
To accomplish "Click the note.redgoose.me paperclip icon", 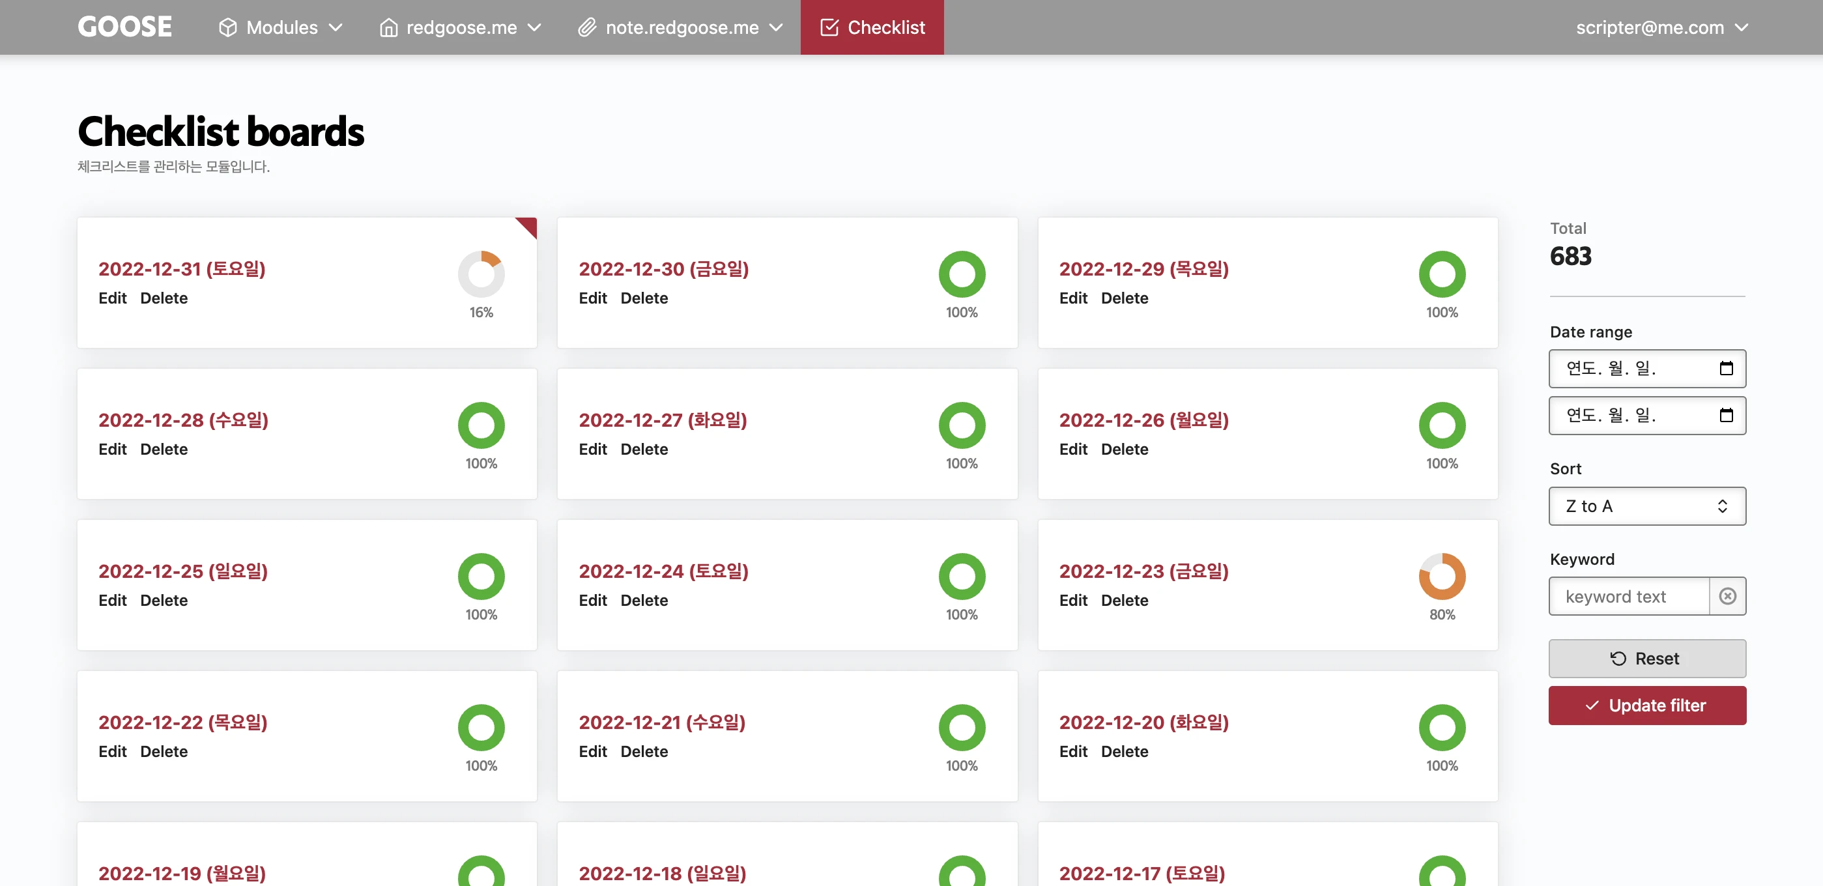I will (588, 27).
